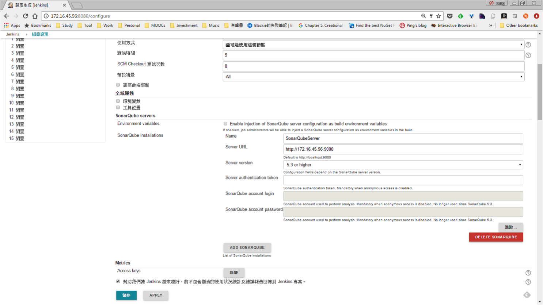This screenshot has width=543, height=305.
Task: Go to Jenkins breadcrumb link
Action: point(12,34)
